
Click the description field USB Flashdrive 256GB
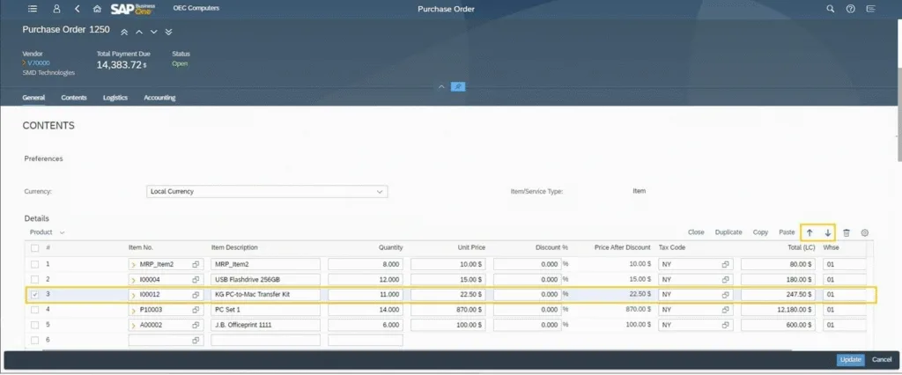265,279
